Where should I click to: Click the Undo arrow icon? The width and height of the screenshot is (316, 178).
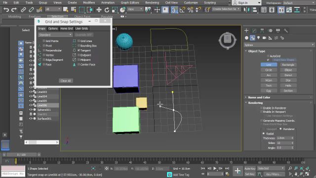coord(6,10)
